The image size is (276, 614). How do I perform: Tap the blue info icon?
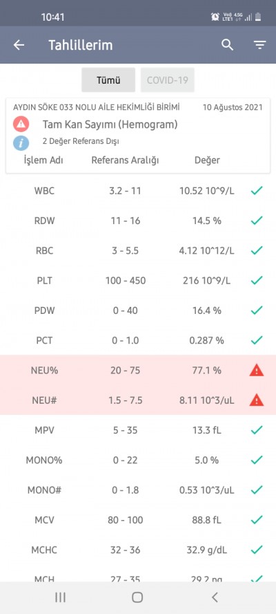[x=21, y=143]
